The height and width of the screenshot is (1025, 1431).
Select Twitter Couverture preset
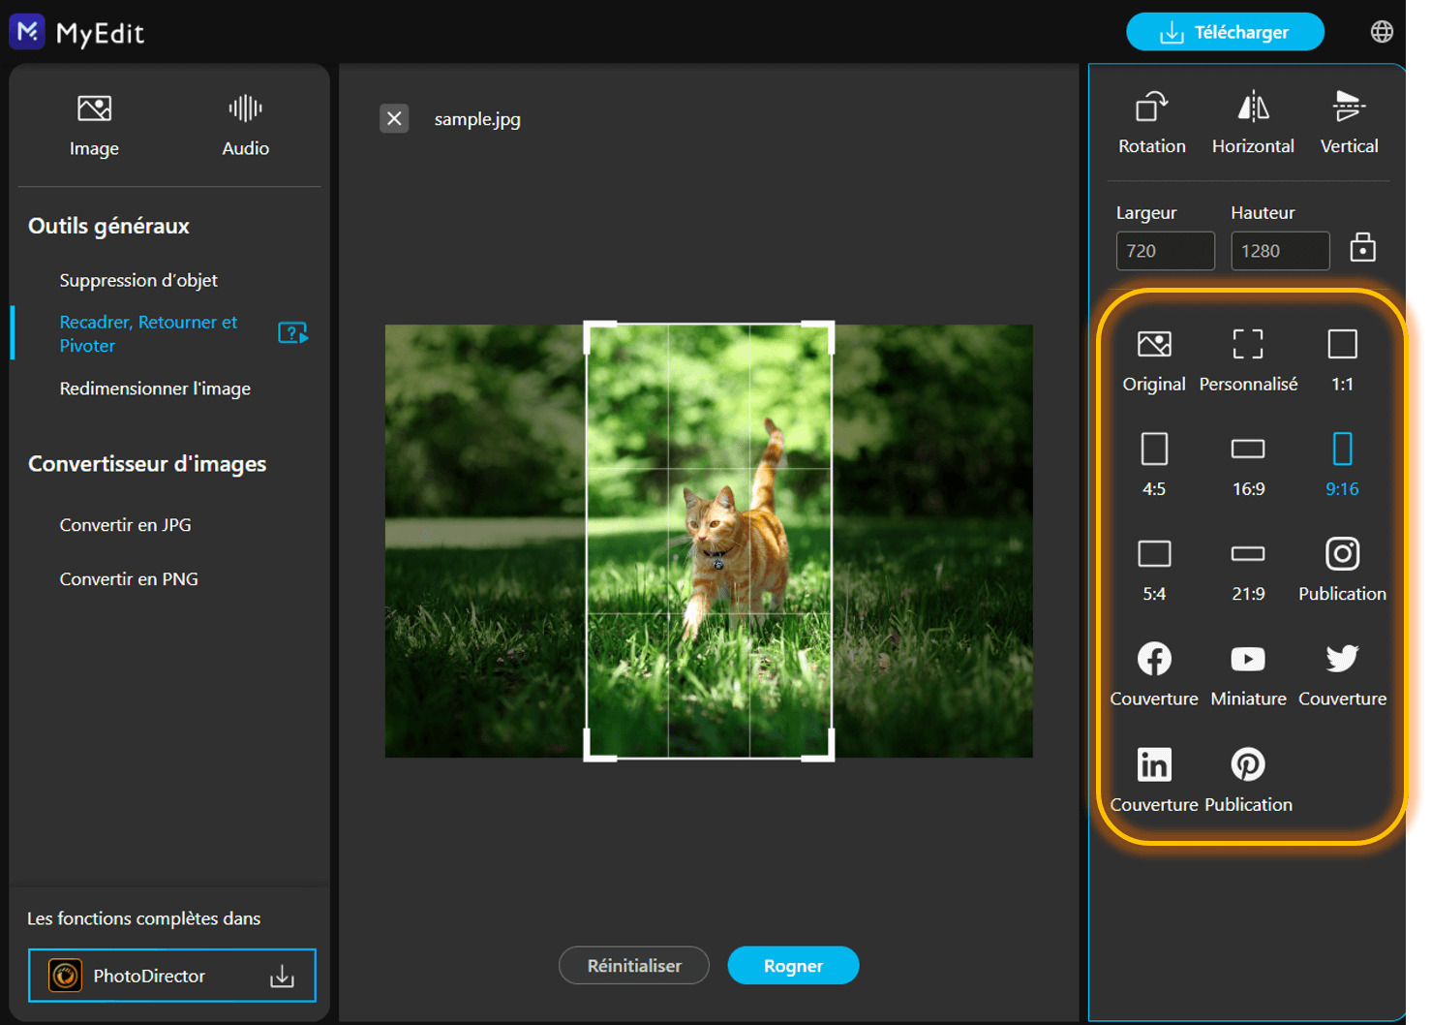pyautogui.click(x=1342, y=675)
